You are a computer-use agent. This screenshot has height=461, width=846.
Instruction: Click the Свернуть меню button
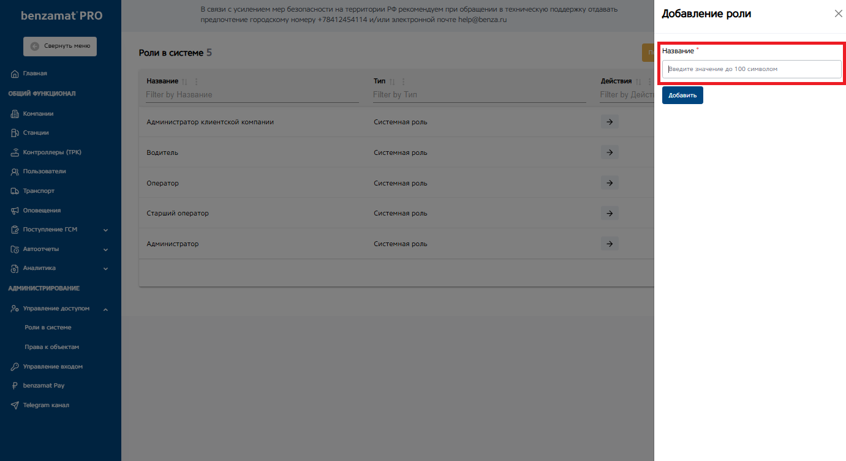coord(60,46)
